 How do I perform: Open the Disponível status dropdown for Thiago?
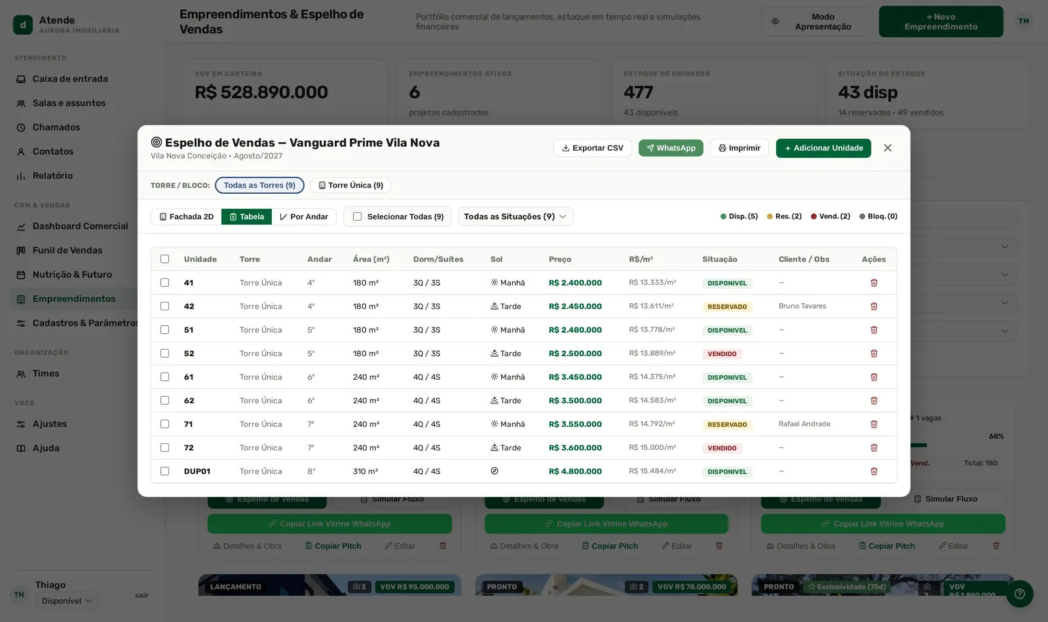[x=67, y=601]
